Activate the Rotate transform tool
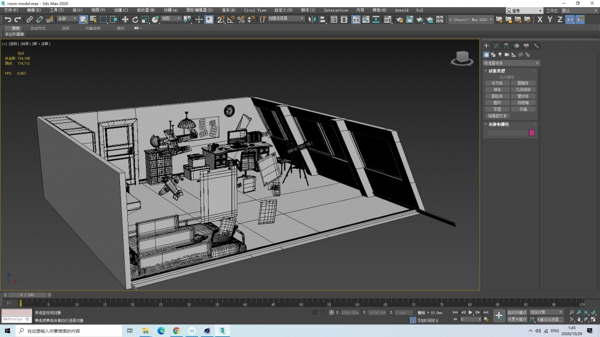The height and width of the screenshot is (337, 600). [x=135, y=20]
